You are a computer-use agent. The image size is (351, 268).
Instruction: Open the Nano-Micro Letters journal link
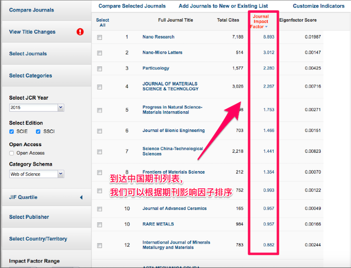coord(162,52)
